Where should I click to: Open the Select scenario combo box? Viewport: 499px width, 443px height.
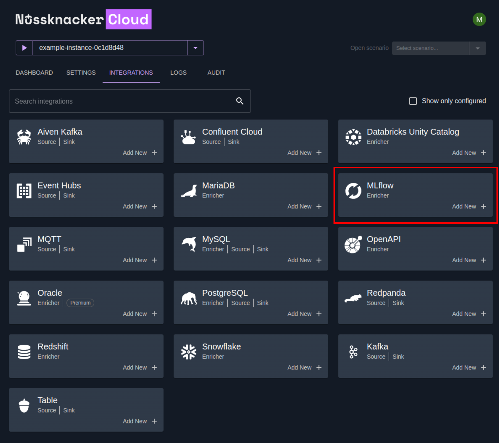(x=439, y=48)
